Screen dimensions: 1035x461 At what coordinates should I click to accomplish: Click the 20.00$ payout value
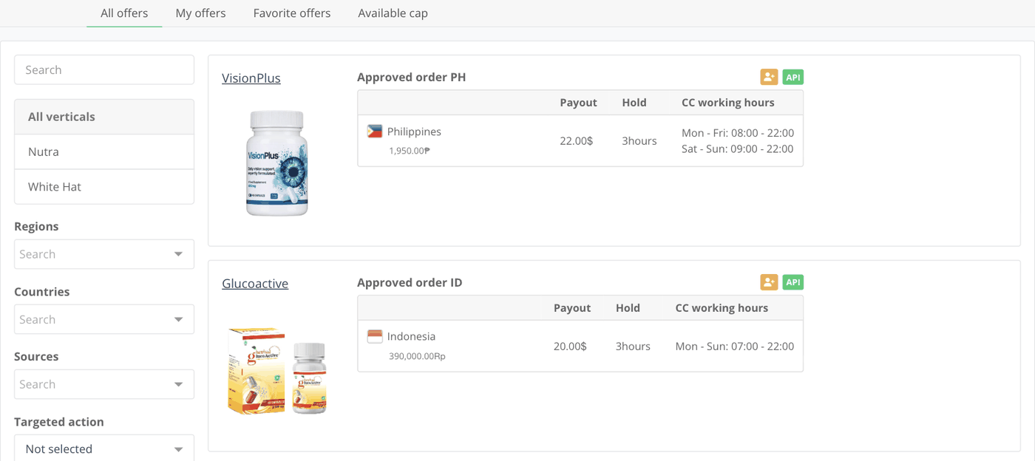click(x=570, y=346)
